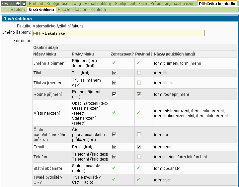Click the Jméno šablony text field
Viewport: 239px width, 187px height.
pyautogui.click(x=119, y=33)
